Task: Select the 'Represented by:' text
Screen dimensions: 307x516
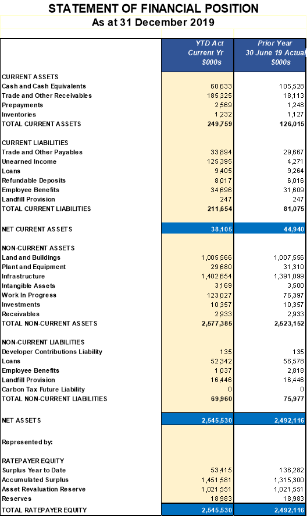Action: (27, 442)
